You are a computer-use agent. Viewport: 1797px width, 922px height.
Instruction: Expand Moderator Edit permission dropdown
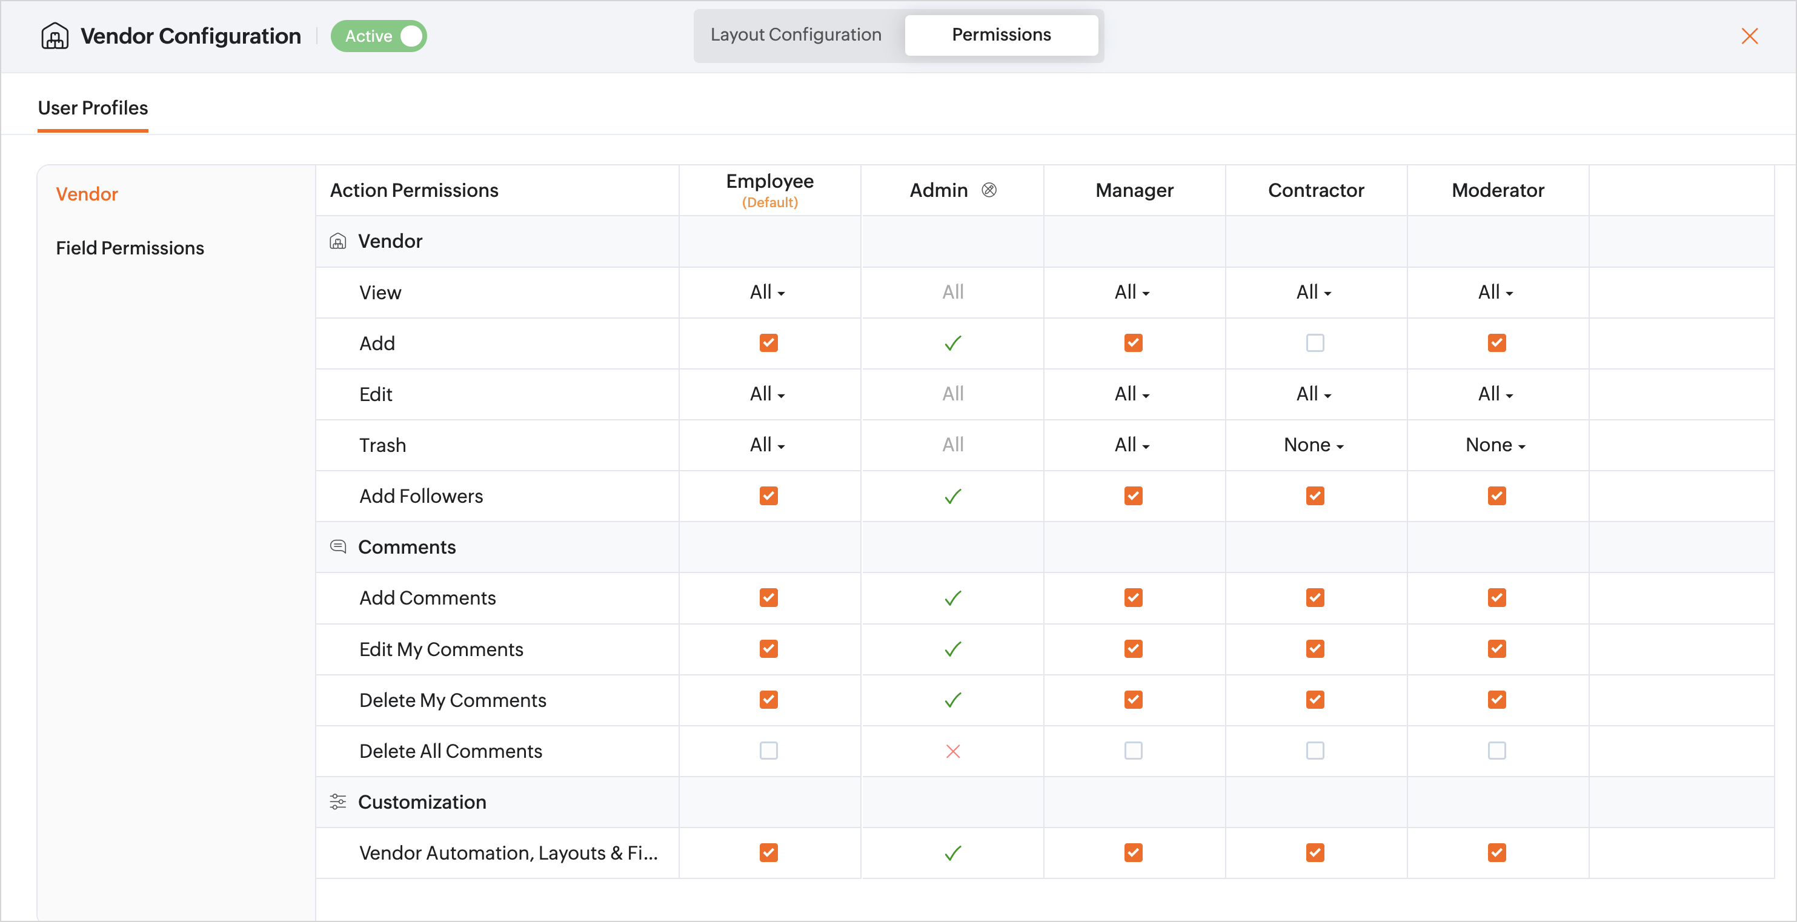tap(1495, 394)
